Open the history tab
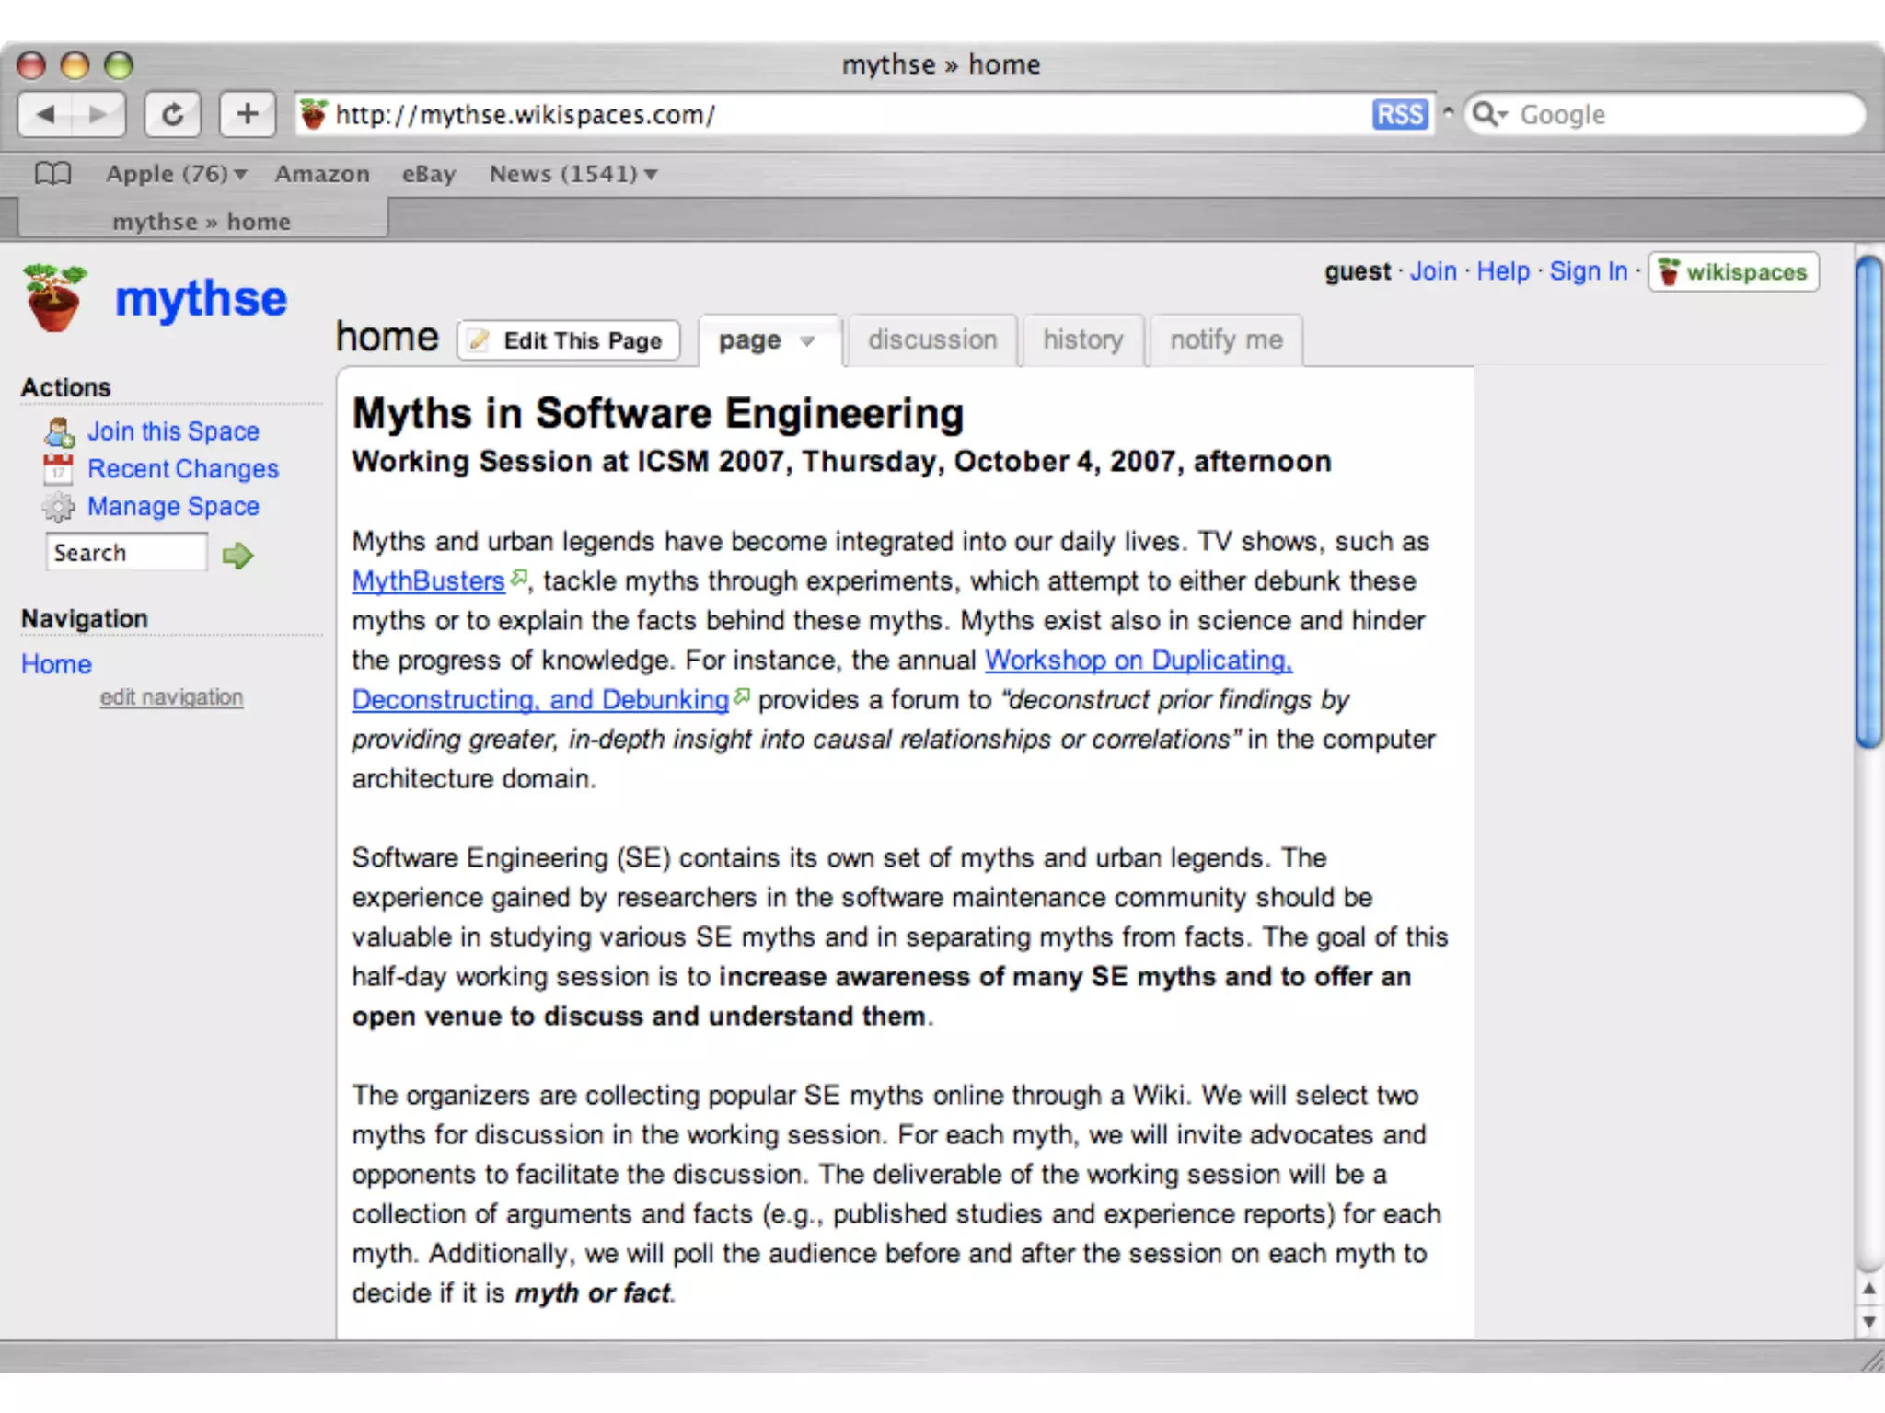Screen dimensions: 1885x1413 pos(1083,339)
